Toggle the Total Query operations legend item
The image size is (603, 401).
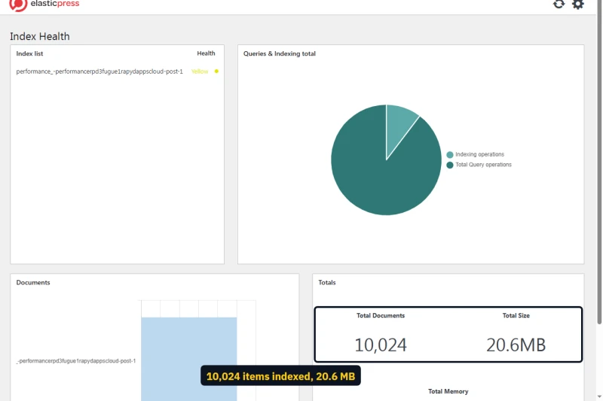pyautogui.click(x=479, y=165)
